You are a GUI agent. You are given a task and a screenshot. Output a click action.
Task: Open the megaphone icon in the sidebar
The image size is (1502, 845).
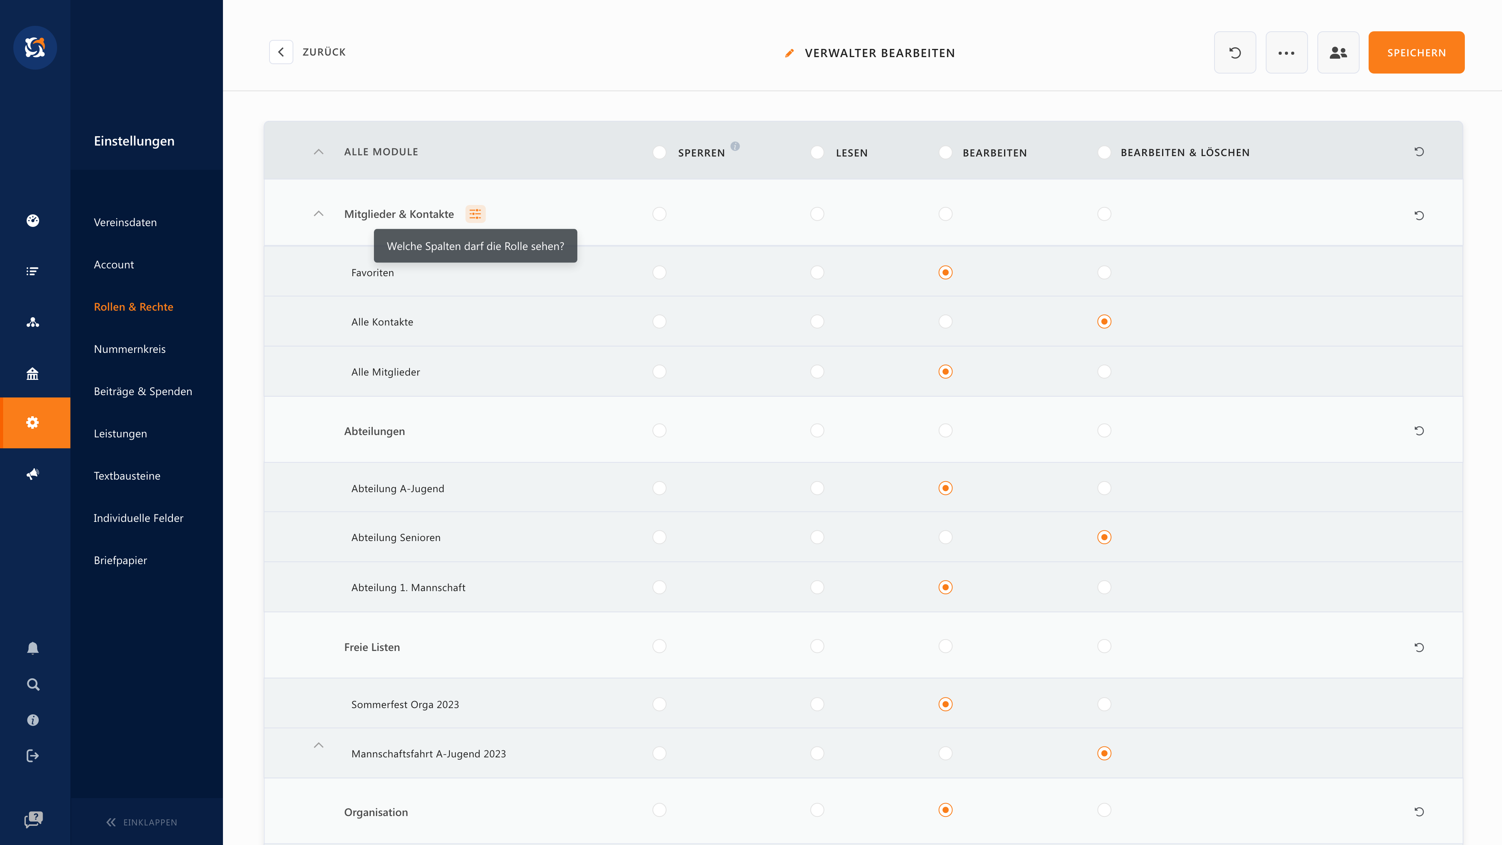pyautogui.click(x=32, y=473)
